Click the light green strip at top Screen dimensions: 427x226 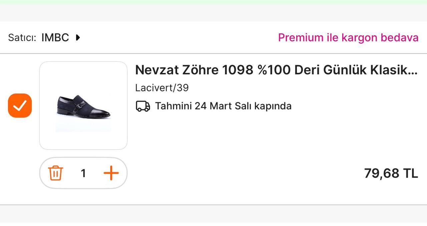coord(213,2)
